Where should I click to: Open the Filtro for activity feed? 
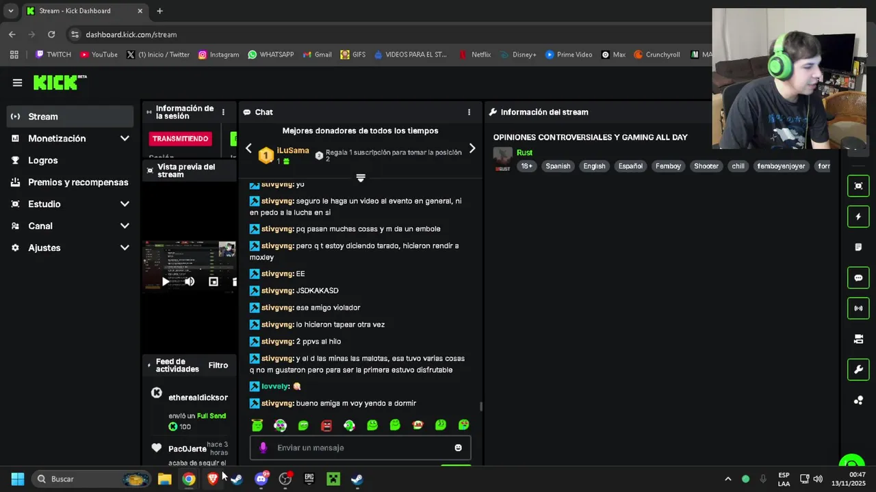point(218,366)
